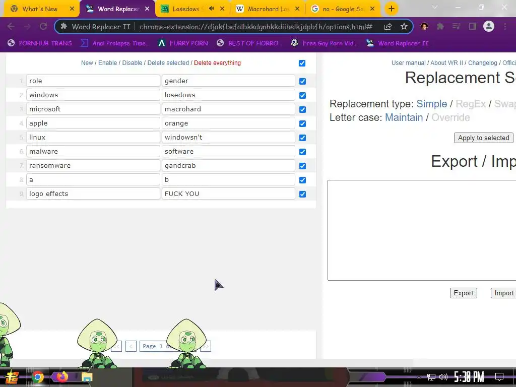
Task: Uncheck the apple to orange rule
Action: coord(302,124)
